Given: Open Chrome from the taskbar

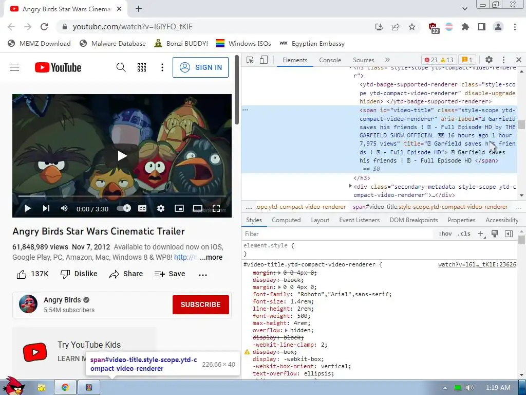Looking at the screenshot, I should point(65,387).
